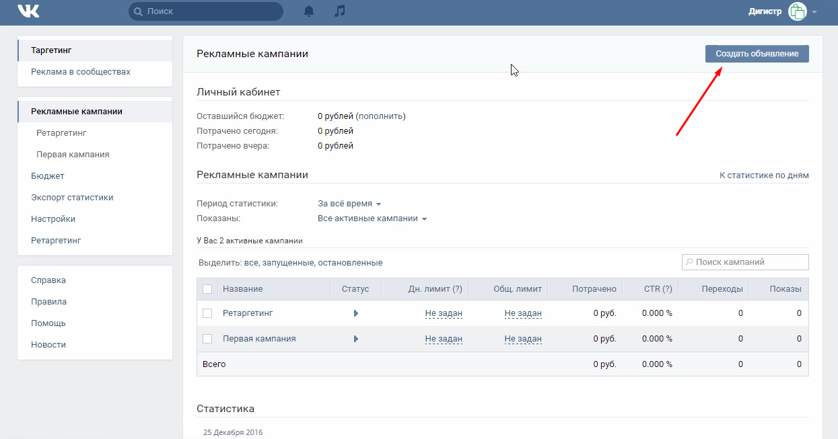Toggle the select-all checkbox in table header
The height and width of the screenshot is (439, 838).
(207, 289)
